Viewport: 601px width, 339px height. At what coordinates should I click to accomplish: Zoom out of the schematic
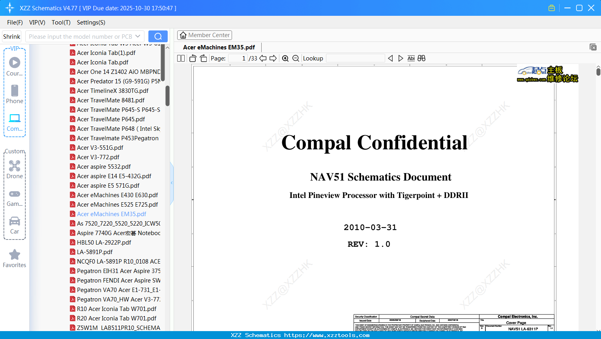tap(296, 58)
